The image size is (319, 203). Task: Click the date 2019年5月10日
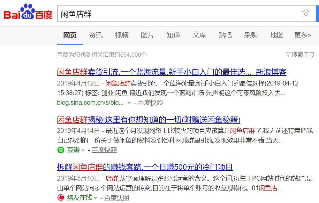[x=78, y=178]
